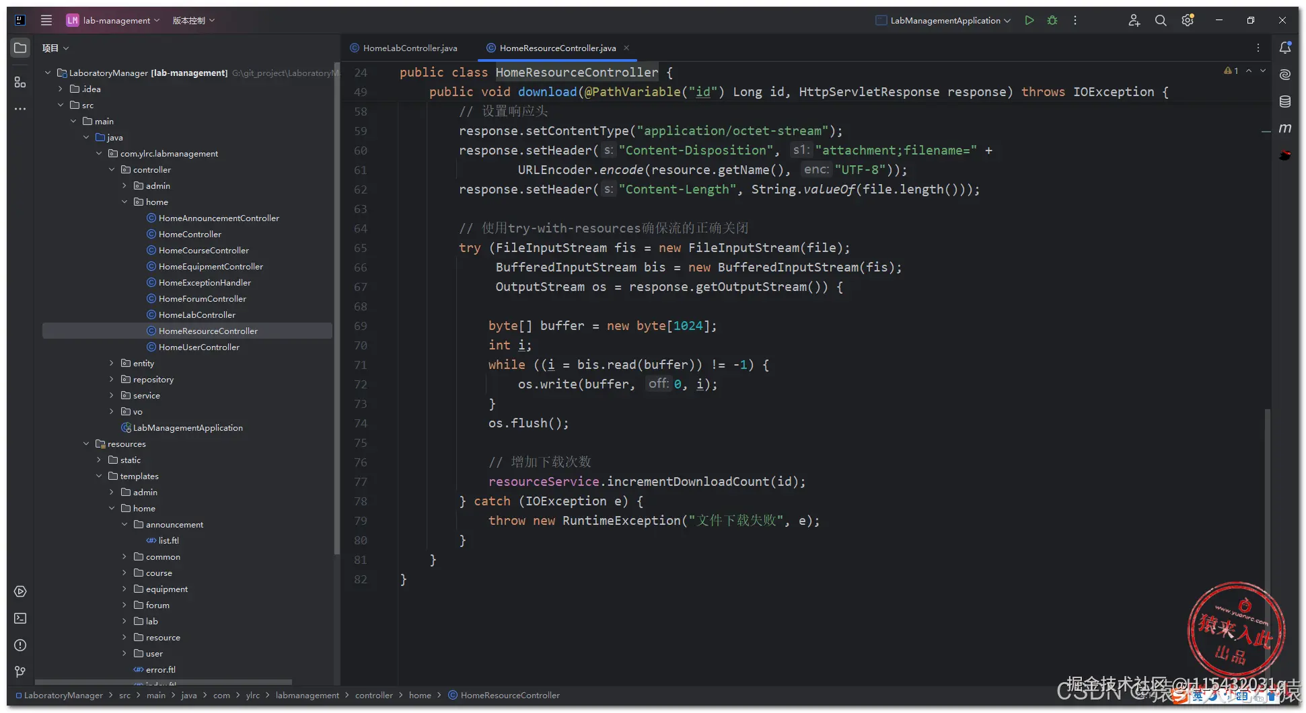Open HomeEquipmentController in the tree
The width and height of the screenshot is (1306, 713).
(211, 266)
